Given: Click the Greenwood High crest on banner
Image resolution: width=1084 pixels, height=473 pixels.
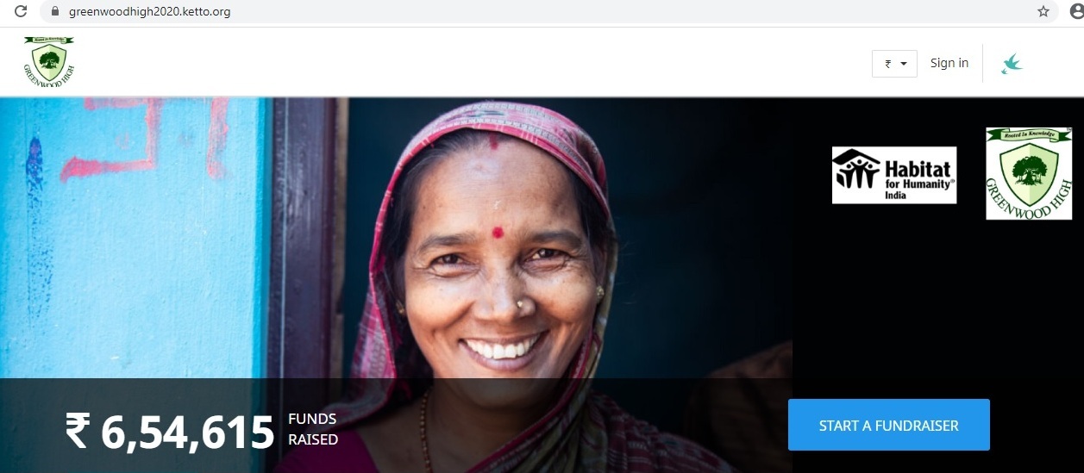Looking at the screenshot, I should [x=1029, y=173].
